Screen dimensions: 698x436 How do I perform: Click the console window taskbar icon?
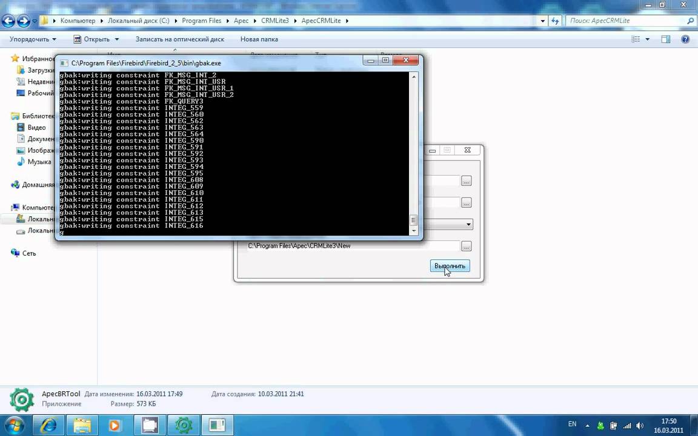(x=218, y=425)
